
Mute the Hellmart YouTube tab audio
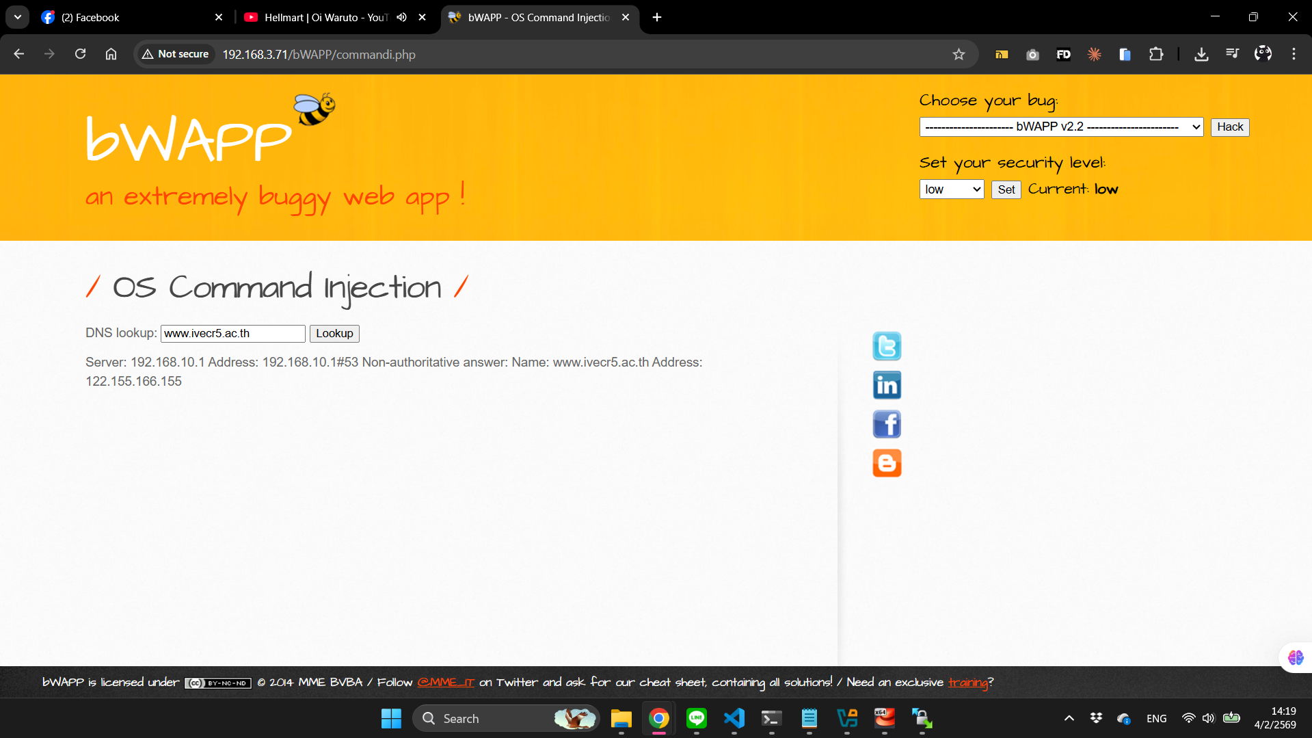tap(402, 17)
